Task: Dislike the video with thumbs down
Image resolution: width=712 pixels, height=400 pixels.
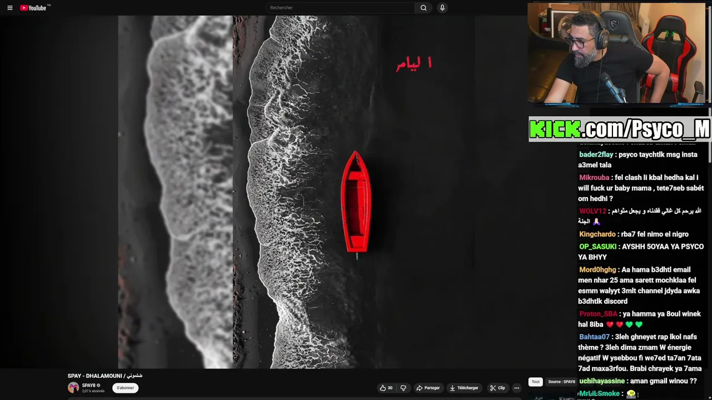Action: tap(403, 388)
